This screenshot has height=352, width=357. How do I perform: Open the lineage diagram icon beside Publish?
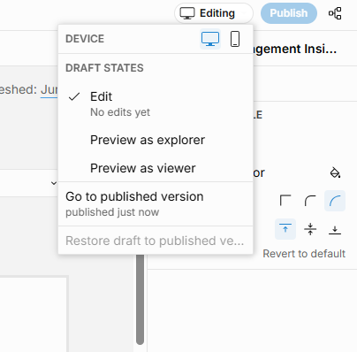tap(335, 13)
